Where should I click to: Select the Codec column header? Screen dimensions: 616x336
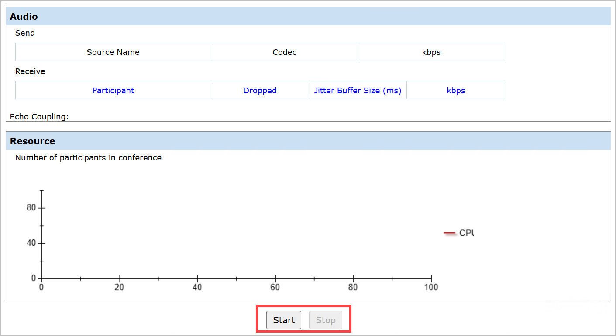(284, 52)
